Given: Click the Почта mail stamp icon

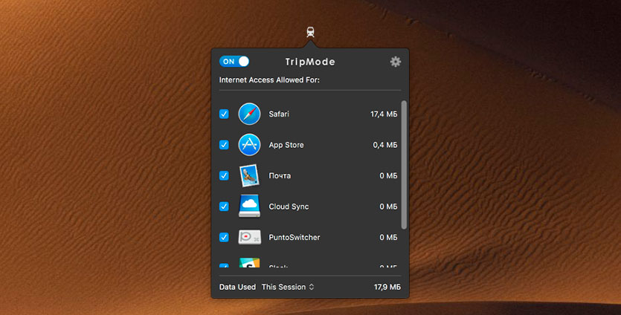Looking at the screenshot, I should pos(249,176).
